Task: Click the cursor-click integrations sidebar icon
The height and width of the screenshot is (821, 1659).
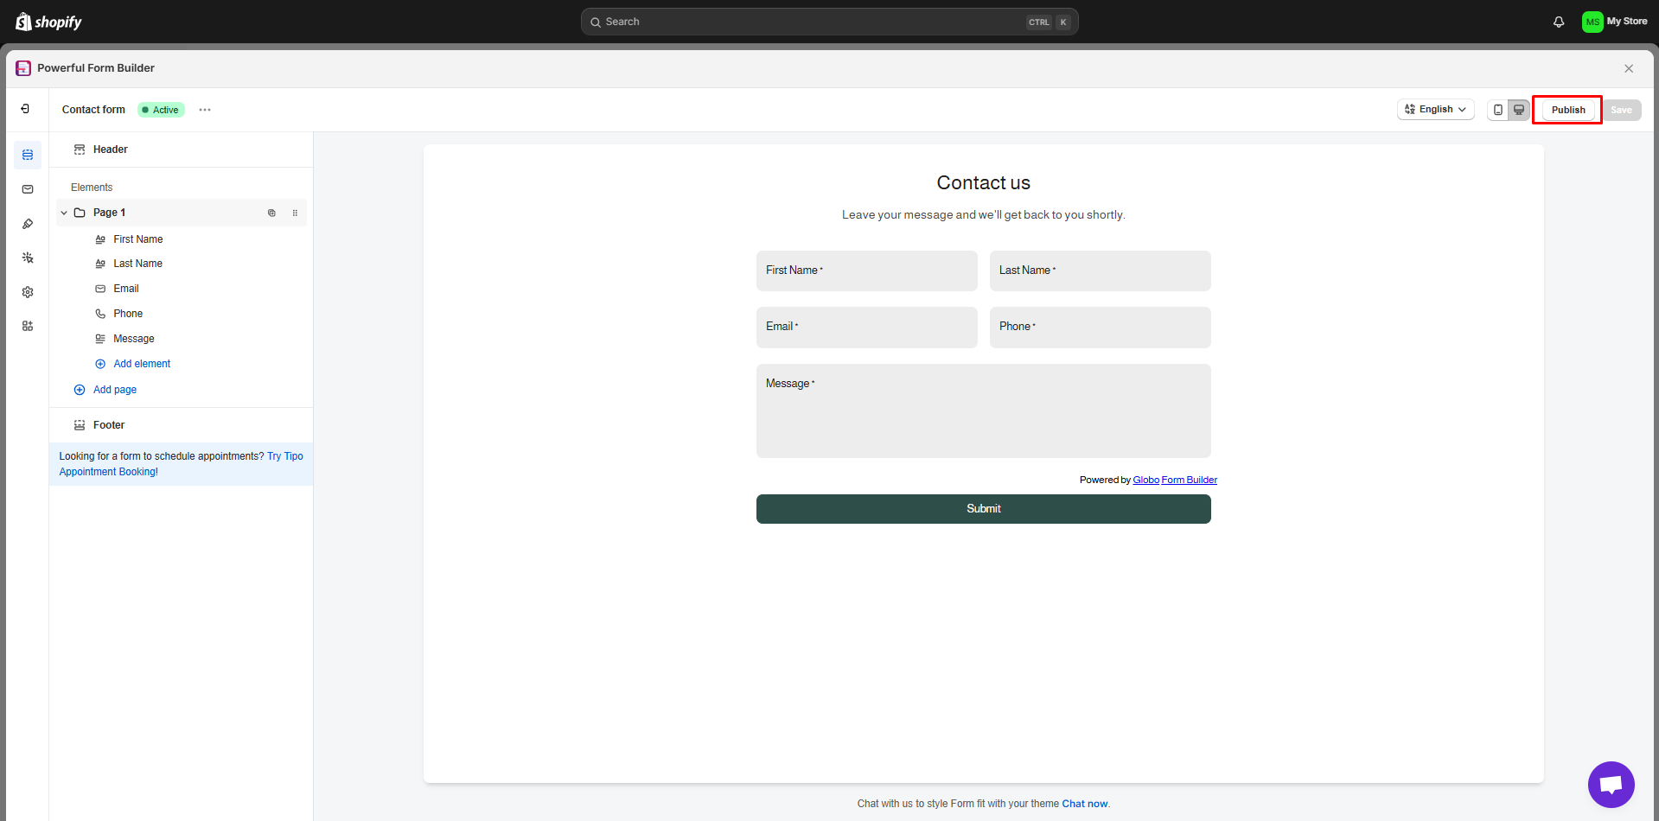Action: [x=28, y=258]
